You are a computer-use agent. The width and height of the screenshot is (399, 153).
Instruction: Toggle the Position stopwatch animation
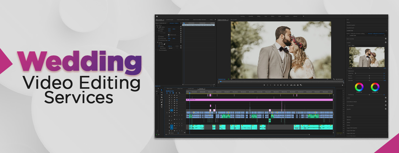click(x=159, y=29)
